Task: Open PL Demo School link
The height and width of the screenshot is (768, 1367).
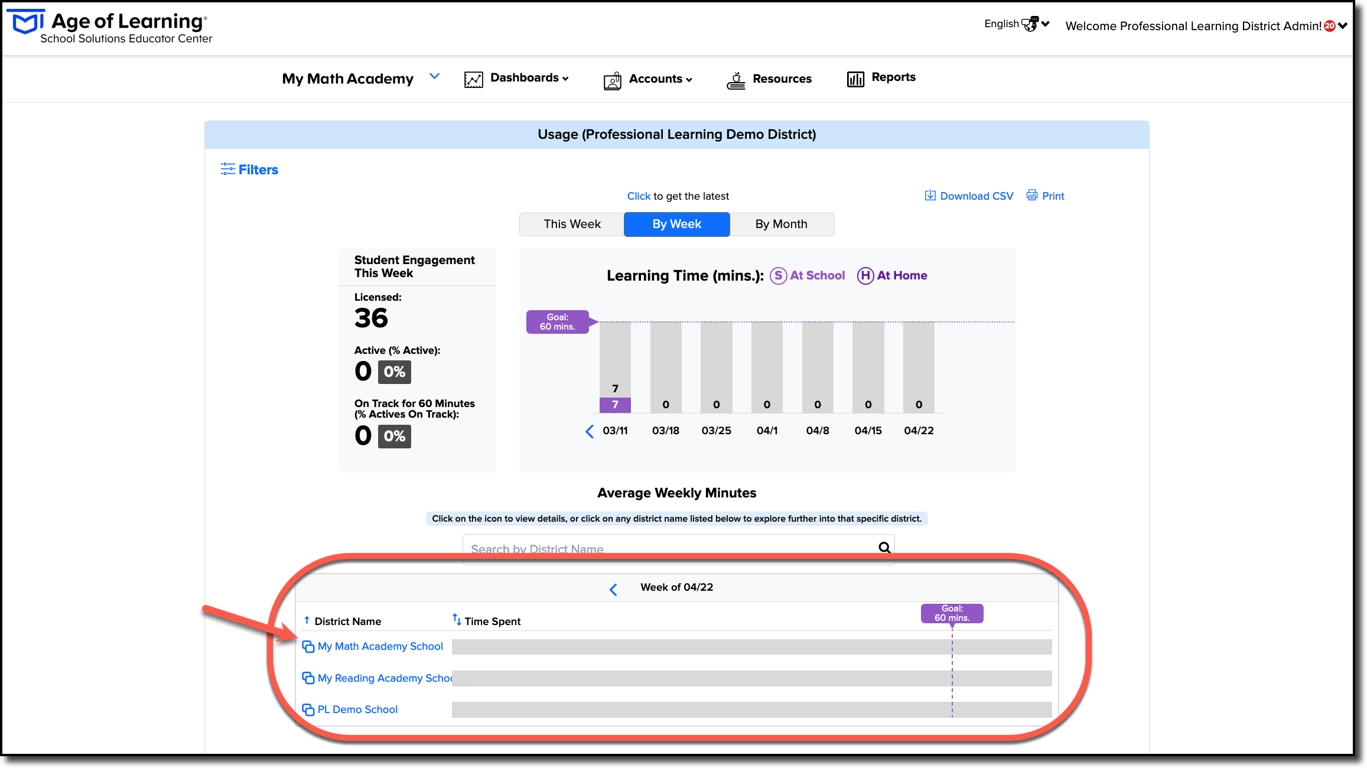Action: pyautogui.click(x=357, y=710)
